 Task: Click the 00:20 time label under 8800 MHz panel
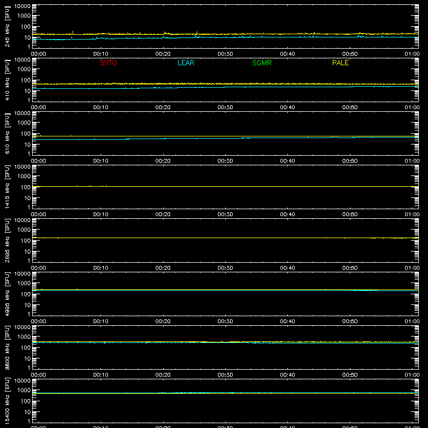(163, 375)
